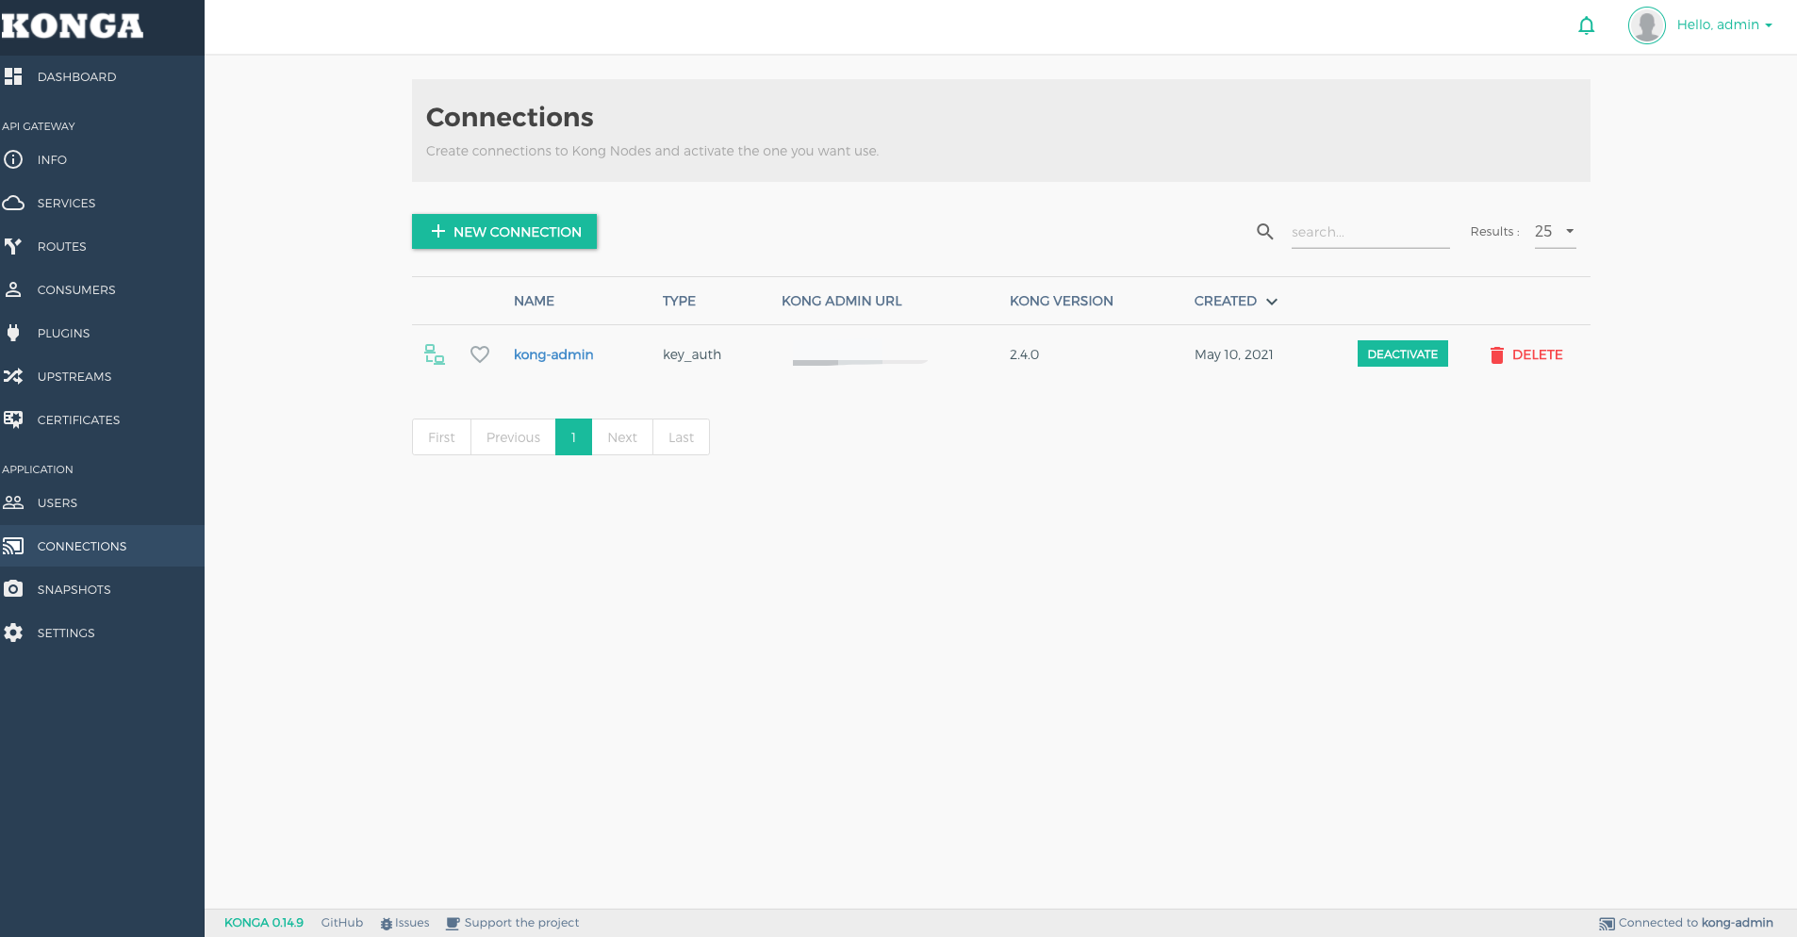
Task: Click the Info circle icon in sidebar
Action: pyautogui.click(x=13, y=159)
